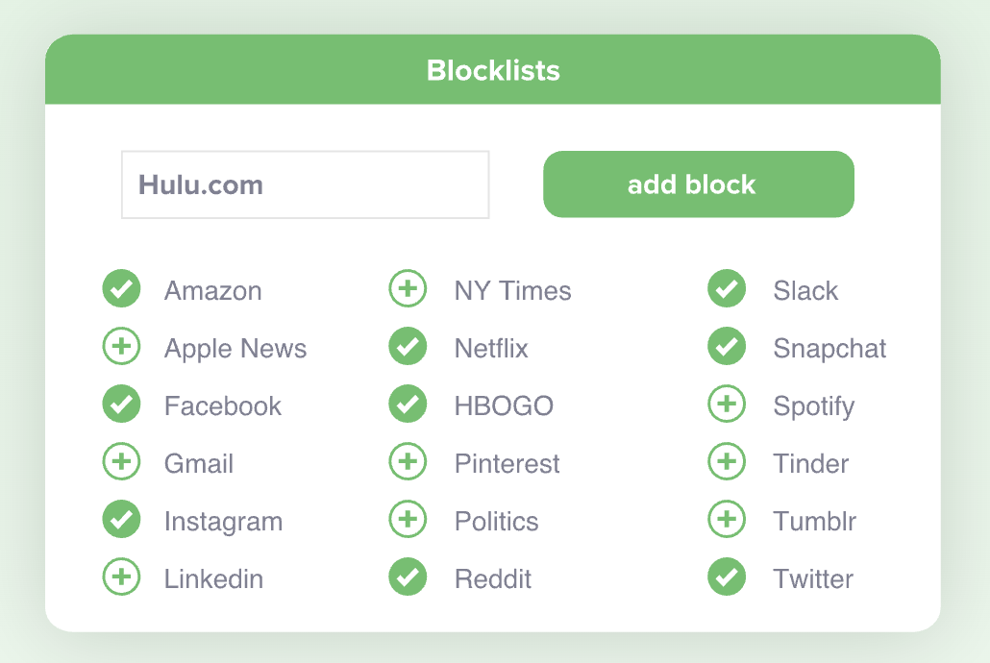Click the plus icon next to Pinterest
The height and width of the screenshot is (663, 990).
(x=408, y=461)
